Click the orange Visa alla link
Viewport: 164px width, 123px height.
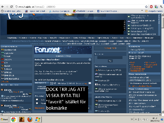coord(5,82)
